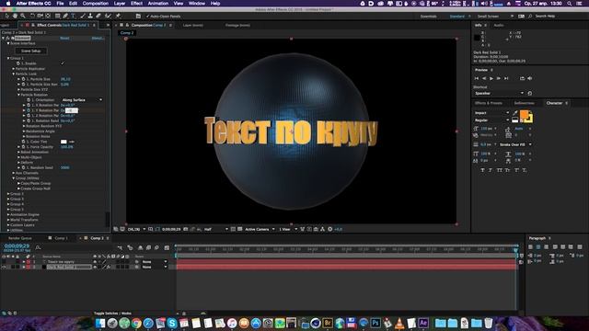Select the Rectangle shape tool

(x=57, y=17)
